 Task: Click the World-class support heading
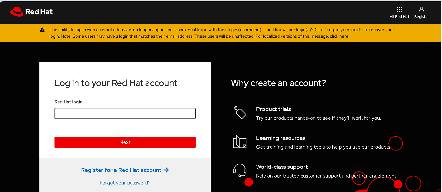(282, 167)
